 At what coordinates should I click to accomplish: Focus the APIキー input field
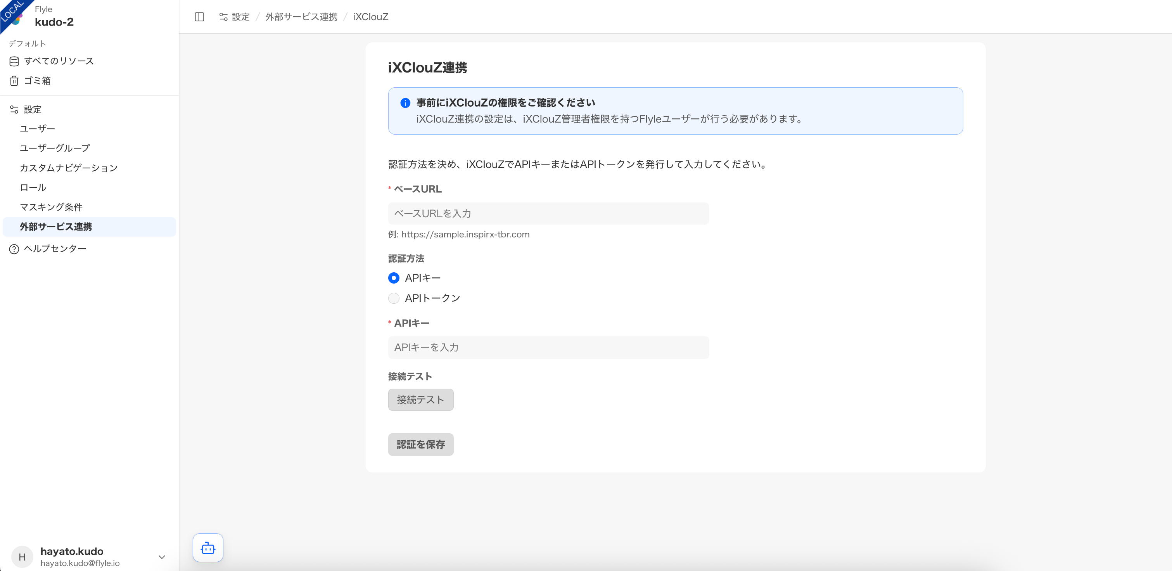tap(548, 347)
